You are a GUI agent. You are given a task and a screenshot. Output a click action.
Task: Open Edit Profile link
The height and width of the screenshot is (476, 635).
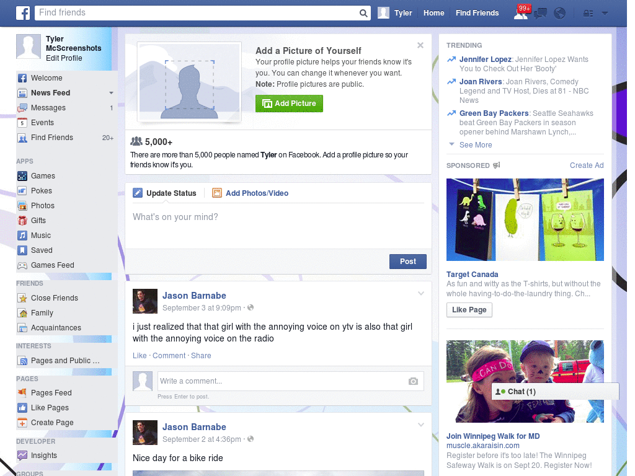(x=64, y=58)
